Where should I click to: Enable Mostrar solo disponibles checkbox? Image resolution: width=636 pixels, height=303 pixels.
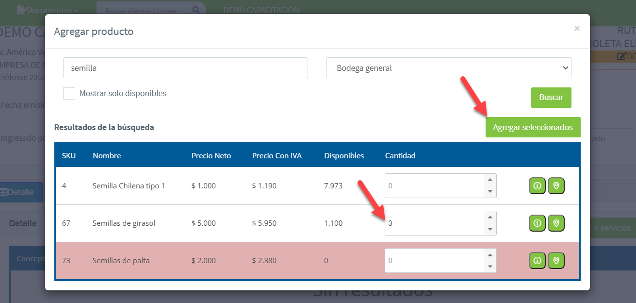[69, 93]
